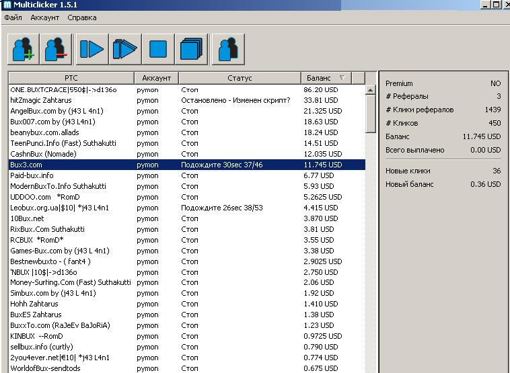This screenshot has width=510, height=373.
Task: Select the BuxES Zahtarus row
Action: point(187,314)
